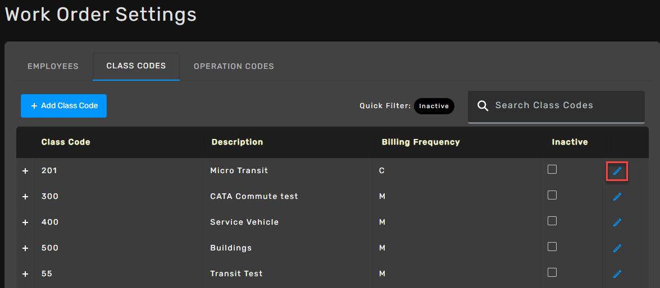Edit class code 201 pencil icon
Viewport: 660px width, 288px height.
(617, 171)
